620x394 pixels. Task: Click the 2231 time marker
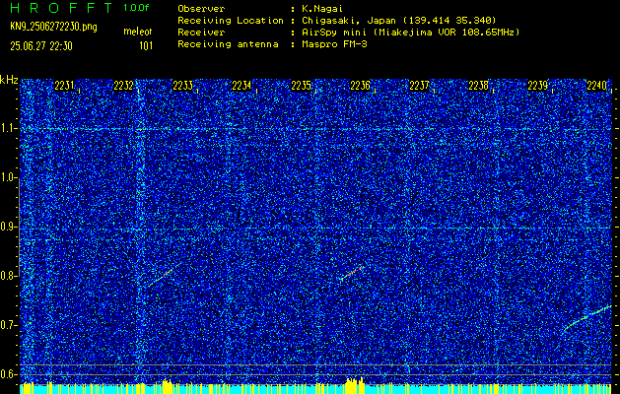64,86
